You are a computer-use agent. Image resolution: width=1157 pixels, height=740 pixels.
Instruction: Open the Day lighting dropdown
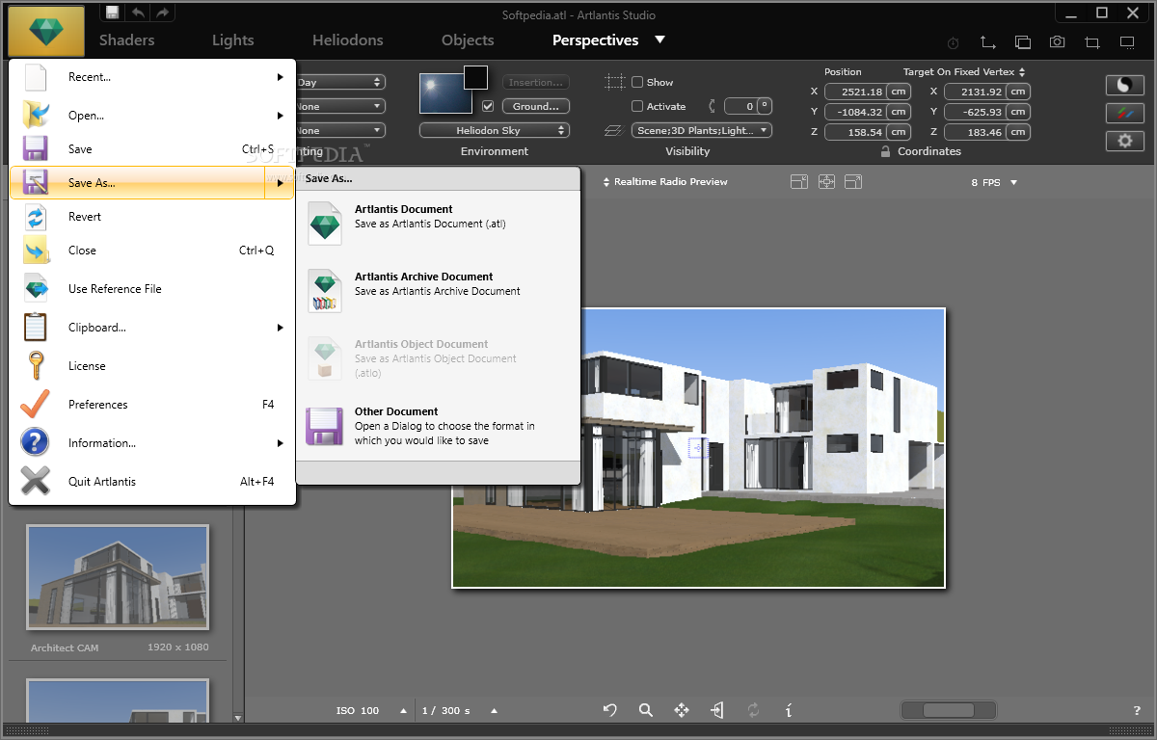tap(339, 83)
